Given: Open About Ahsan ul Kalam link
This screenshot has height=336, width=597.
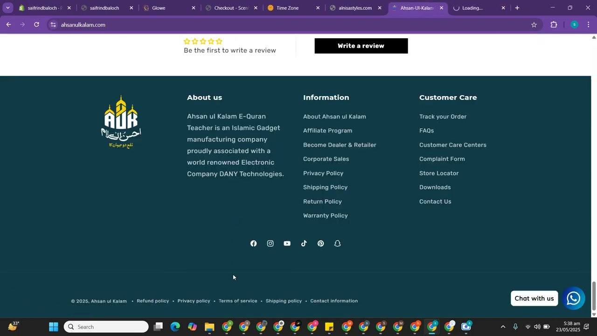Looking at the screenshot, I should point(334,117).
